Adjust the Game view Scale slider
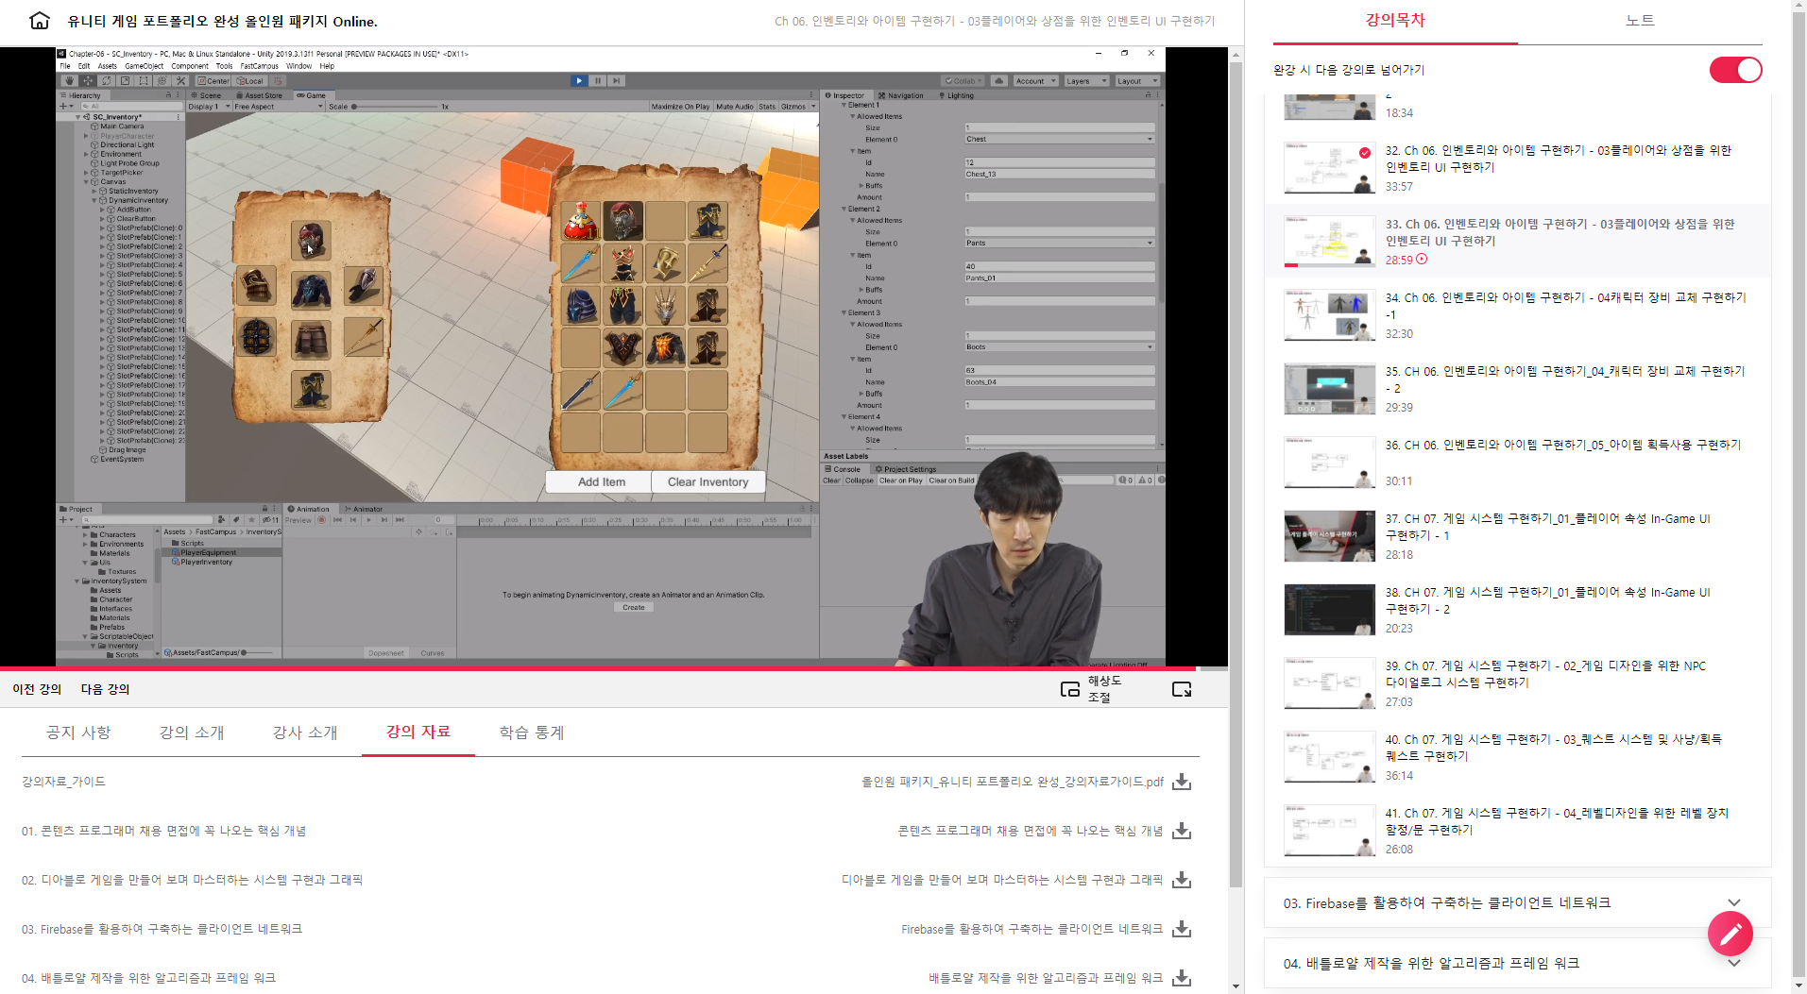Viewport: 1807px width, 994px height. [397, 107]
